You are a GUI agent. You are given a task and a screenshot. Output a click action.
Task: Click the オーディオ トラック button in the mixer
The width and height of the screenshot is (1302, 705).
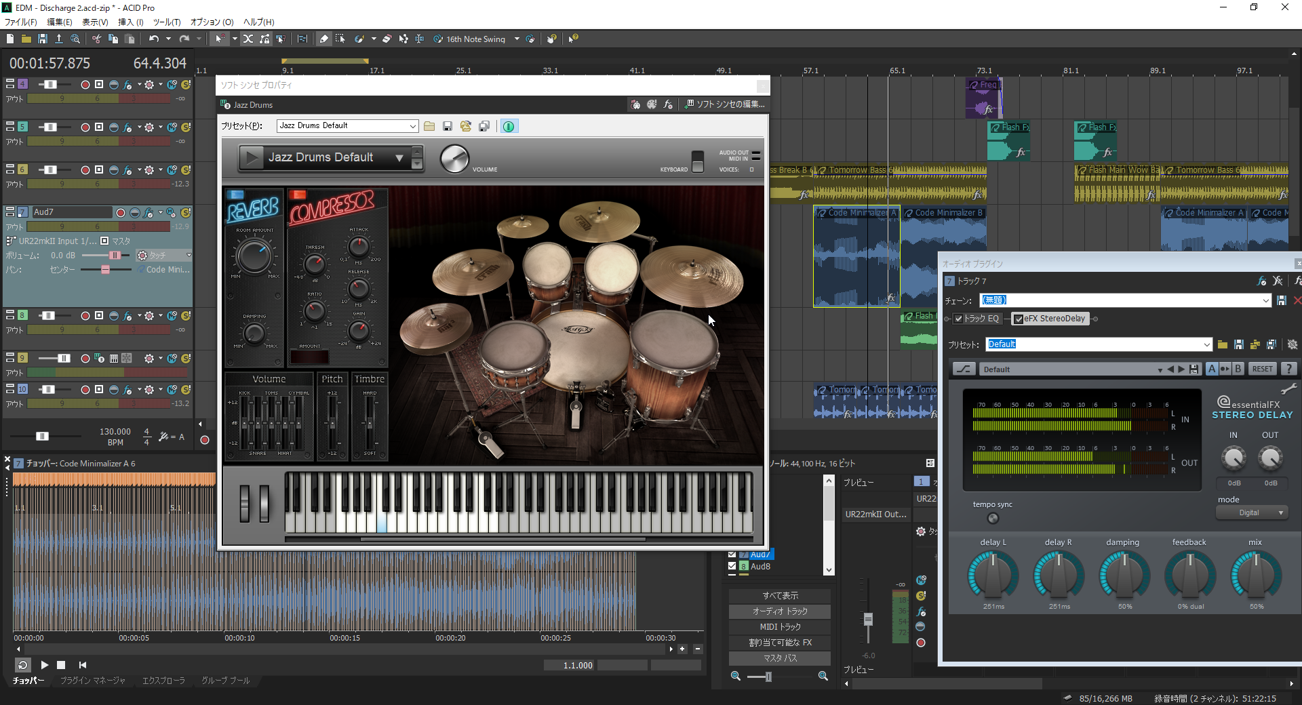780,611
